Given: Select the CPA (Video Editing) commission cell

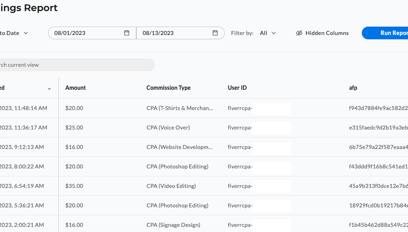Looking at the screenshot, I should [171, 186].
